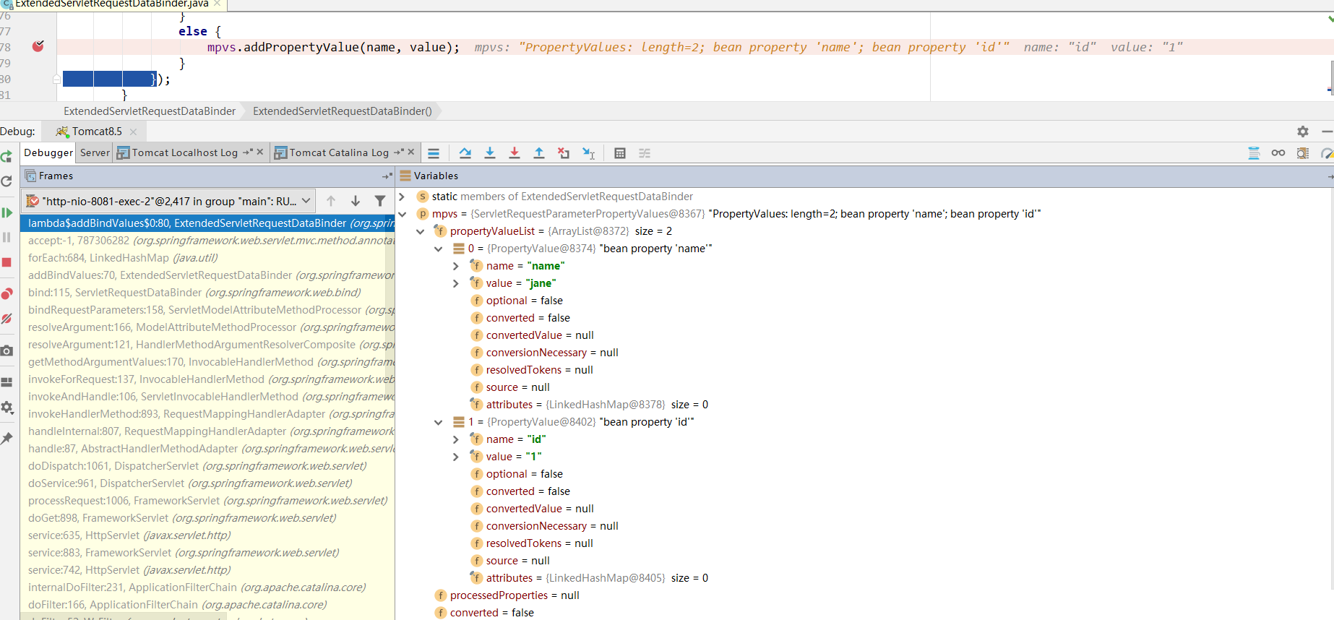The height and width of the screenshot is (620, 1334).
Task: Click Rerun Tomcat8.5 green arrow icon
Action: [7, 157]
